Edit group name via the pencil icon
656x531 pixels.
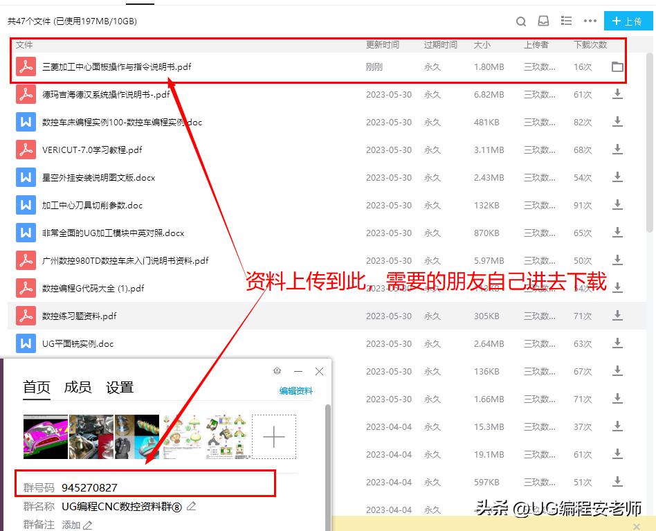pyautogui.click(x=190, y=506)
